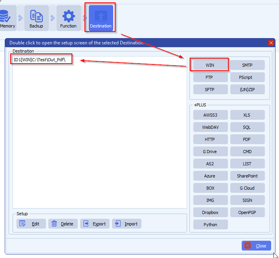
Task: Add a WIN destination
Action: click(211, 65)
